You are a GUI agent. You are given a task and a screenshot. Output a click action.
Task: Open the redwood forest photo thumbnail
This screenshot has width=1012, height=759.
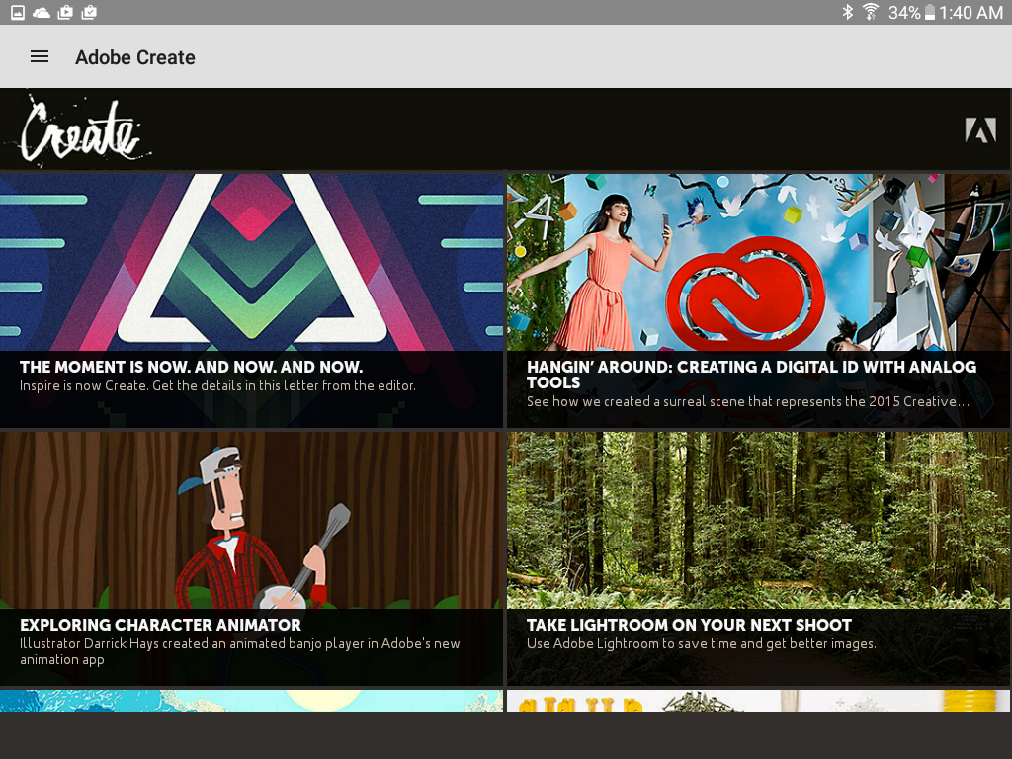coord(758,520)
